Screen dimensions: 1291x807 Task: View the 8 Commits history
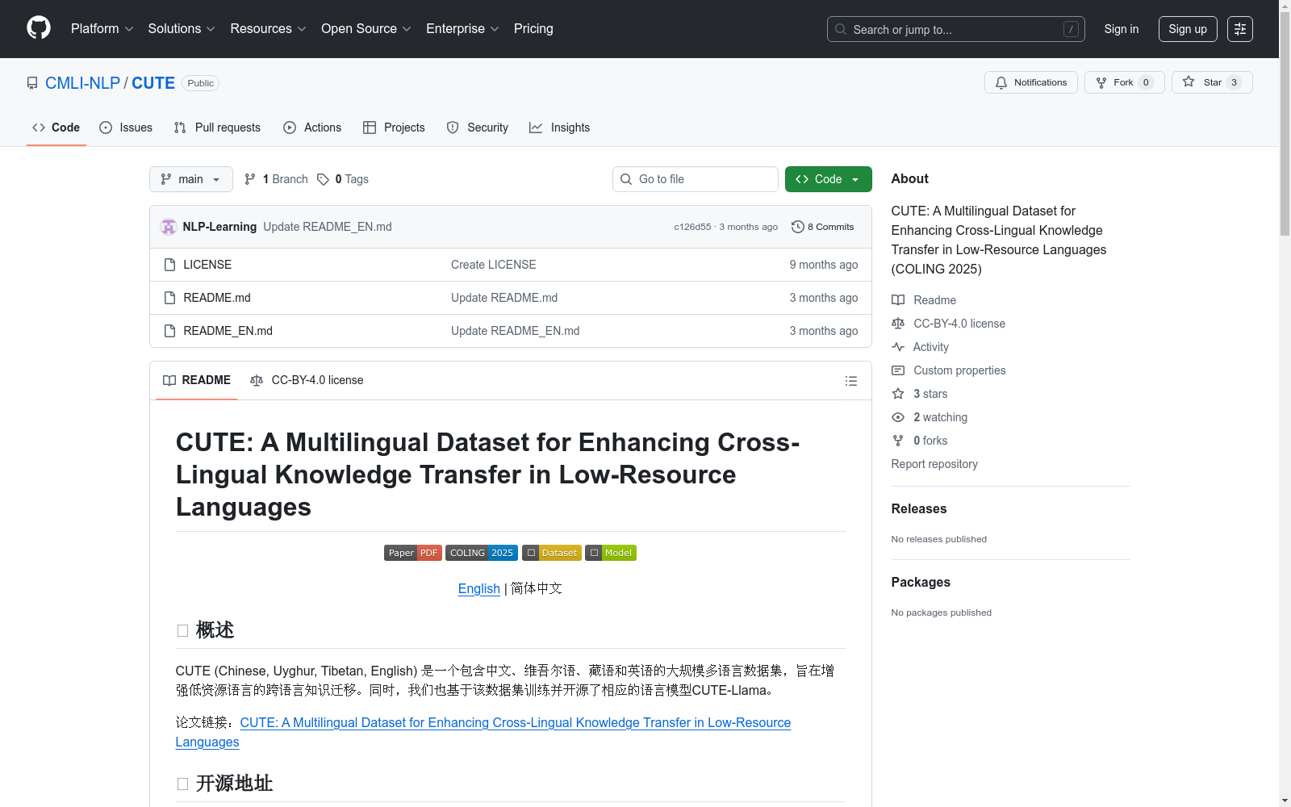(x=823, y=227)
